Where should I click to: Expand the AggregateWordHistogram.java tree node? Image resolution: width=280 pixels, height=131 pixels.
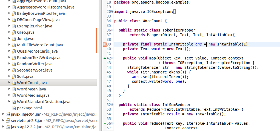click(9, 7)
